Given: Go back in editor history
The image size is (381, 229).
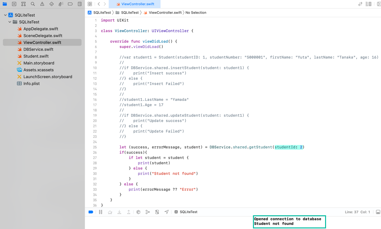Looking at the screenshot, I should tap(99, 4).
